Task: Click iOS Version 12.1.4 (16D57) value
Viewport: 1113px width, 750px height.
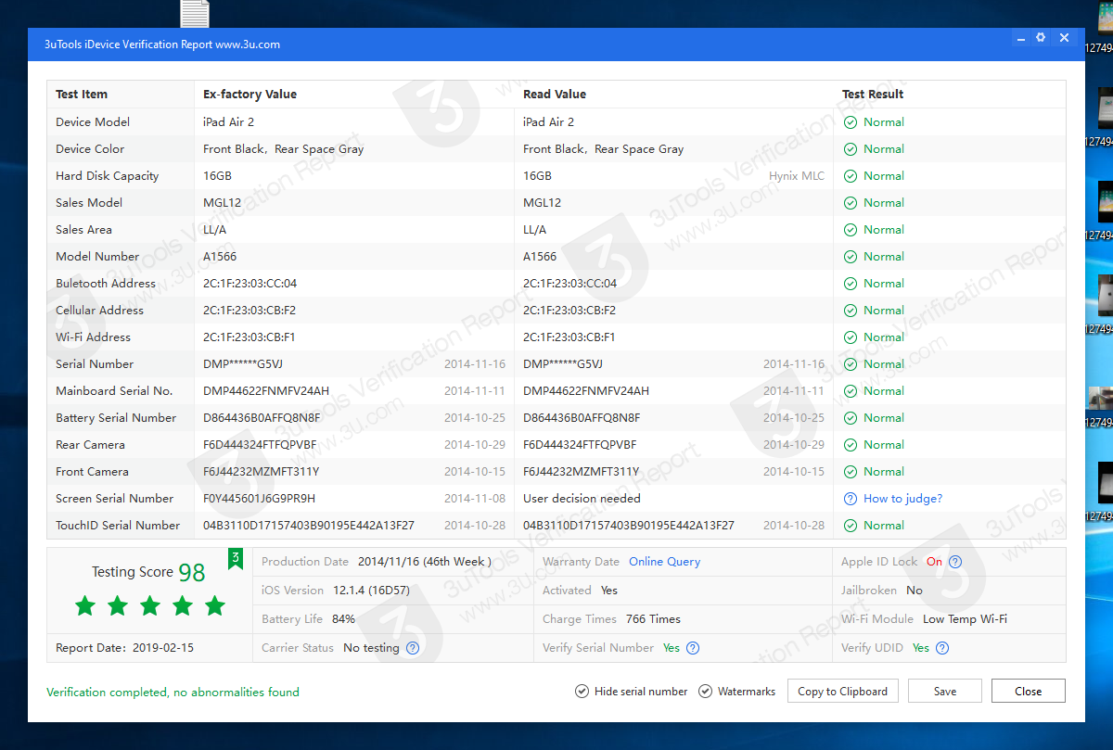Action: click(372, 591)
